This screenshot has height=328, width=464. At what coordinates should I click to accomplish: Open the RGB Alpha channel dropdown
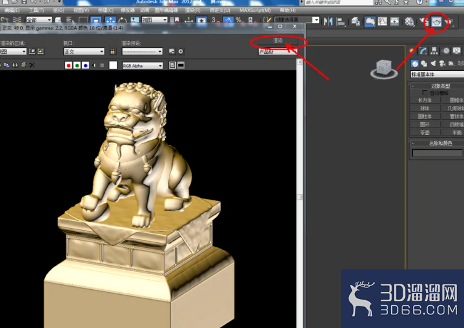coord(142,65)
